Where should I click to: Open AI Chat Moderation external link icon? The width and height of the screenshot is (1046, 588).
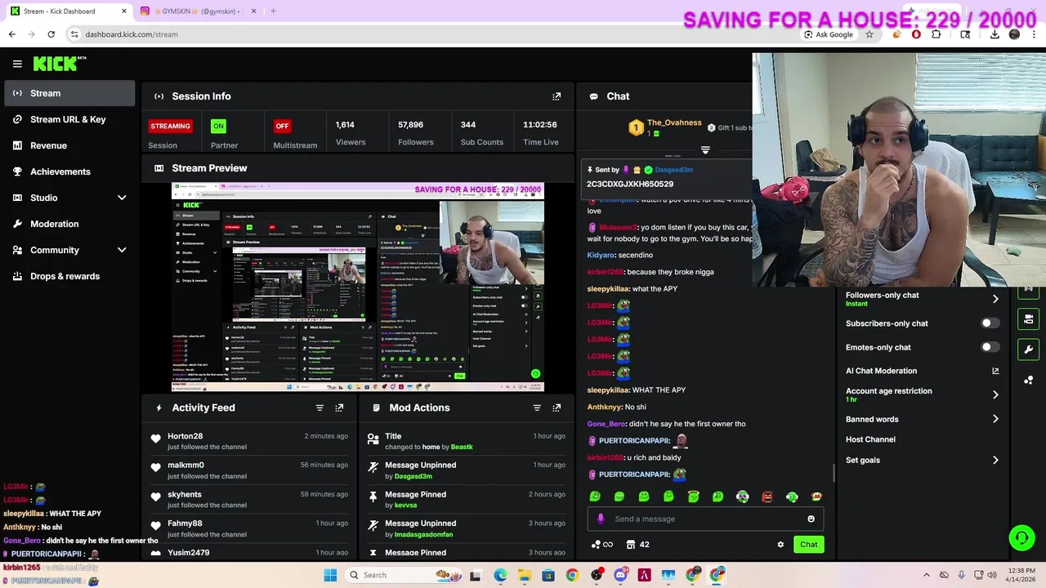click(995, 371)
